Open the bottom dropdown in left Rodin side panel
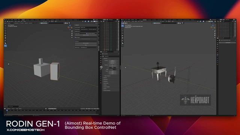 coord(89,48)
